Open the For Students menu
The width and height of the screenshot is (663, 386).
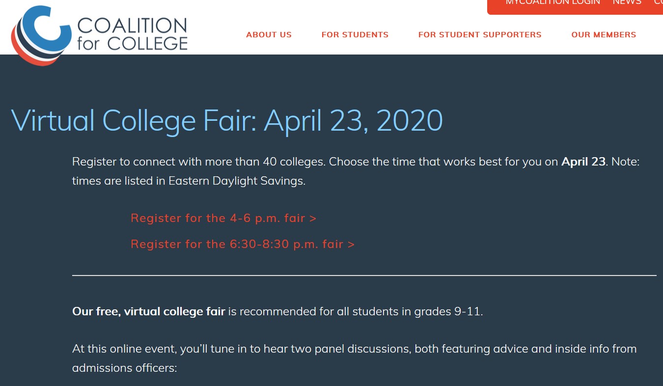click(x=355, y=35)
